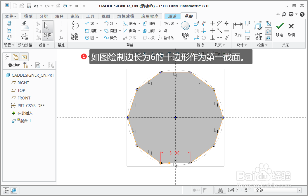Image resolution: width=308 pixels, height=196 pixels.
Task: Select the Circle (圆) tool
Action: click(90, 38)
